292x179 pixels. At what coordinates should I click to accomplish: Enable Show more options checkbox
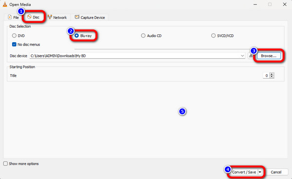(5, 163)
